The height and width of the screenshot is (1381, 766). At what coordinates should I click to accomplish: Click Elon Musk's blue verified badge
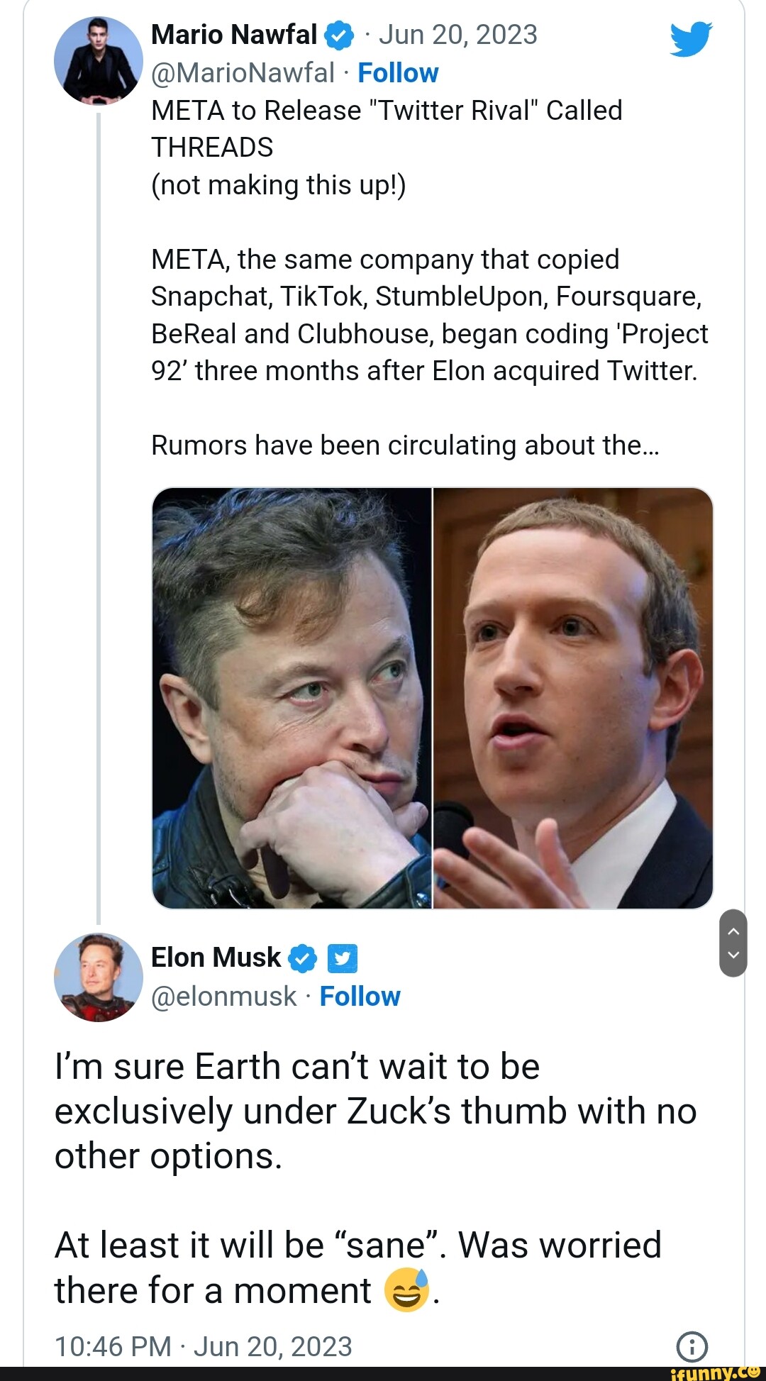(x=302, y=958)
